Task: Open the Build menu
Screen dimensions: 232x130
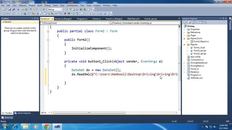Action: point(40,5)
